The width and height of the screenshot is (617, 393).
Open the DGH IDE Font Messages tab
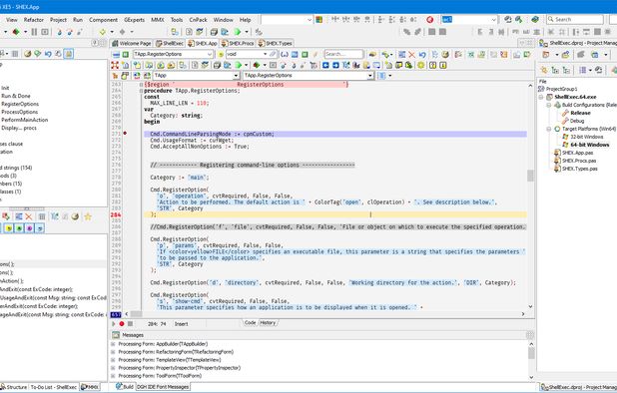click(x=163, y=387)
